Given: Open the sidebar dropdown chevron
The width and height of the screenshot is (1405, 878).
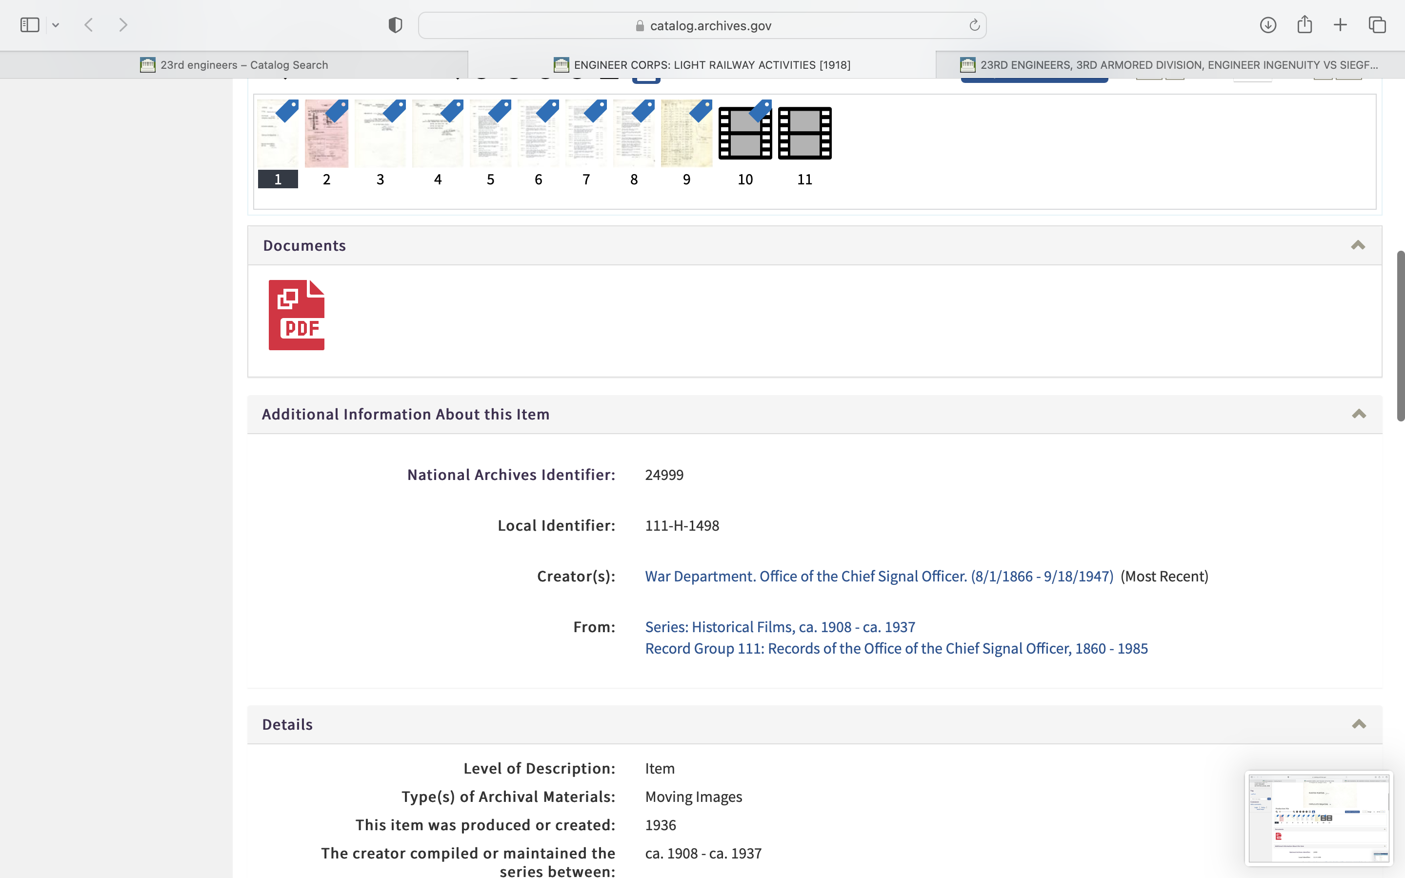Looking at the screenshot, I should click(56, 25).
